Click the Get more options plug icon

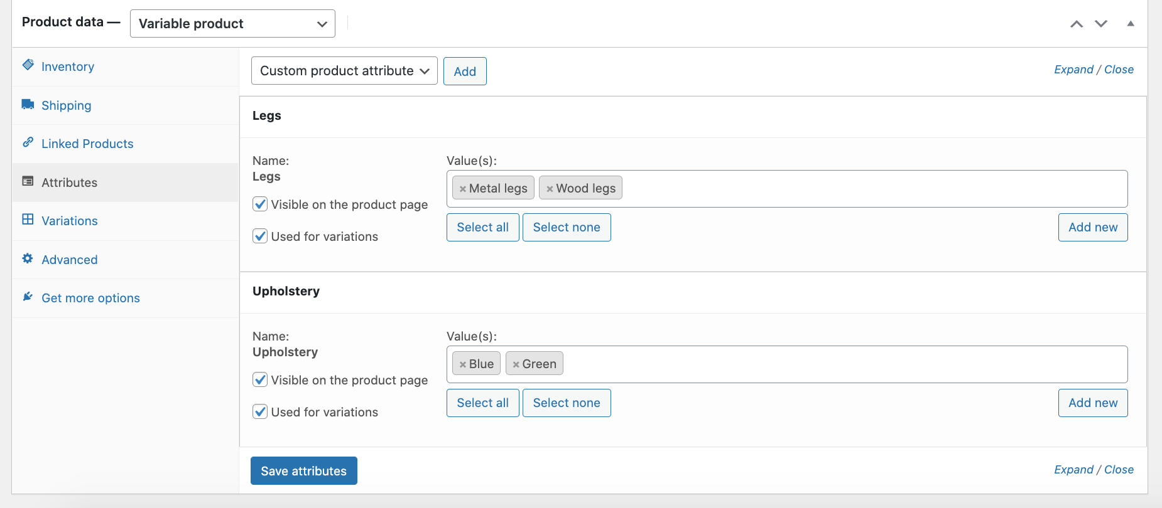[x=28, y=297]
